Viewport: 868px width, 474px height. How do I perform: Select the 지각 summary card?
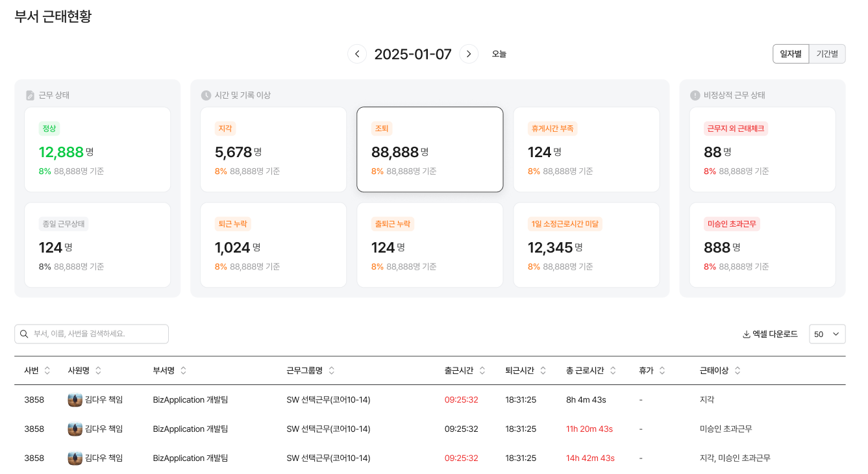click(x=273, y=149)
